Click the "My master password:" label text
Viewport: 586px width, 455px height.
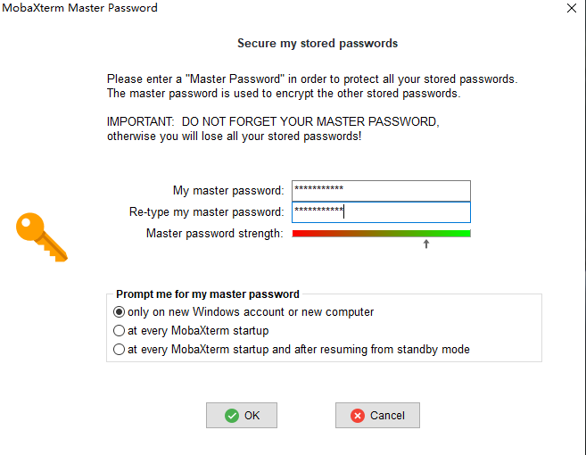pyautogui.click(x=228, y=191)
